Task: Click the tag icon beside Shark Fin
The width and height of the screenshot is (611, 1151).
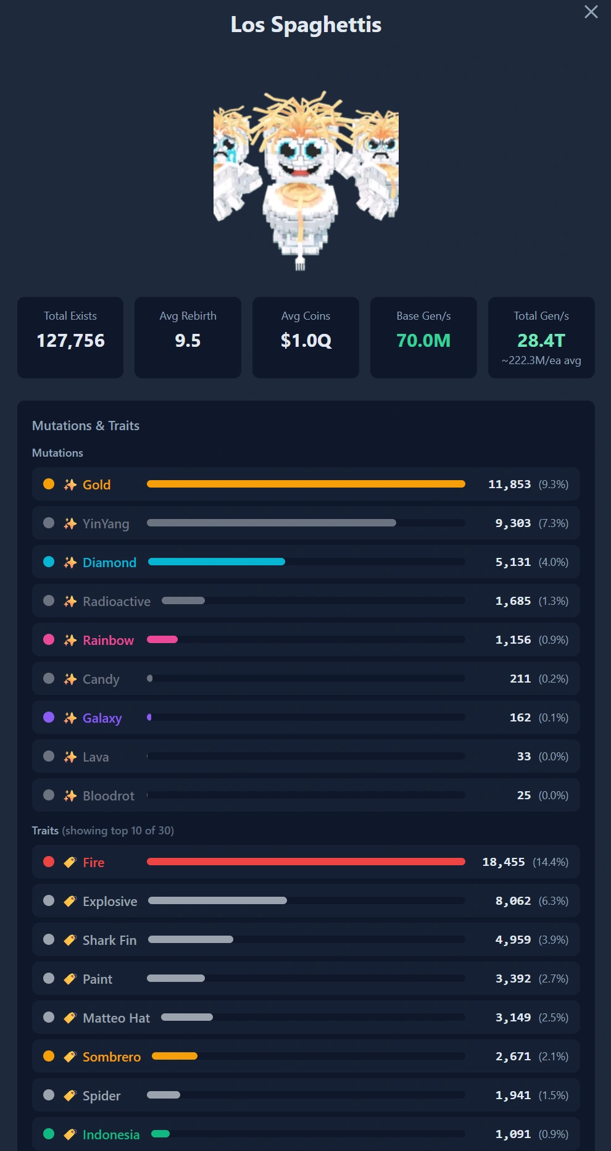Action: click(x=70, y=940)
